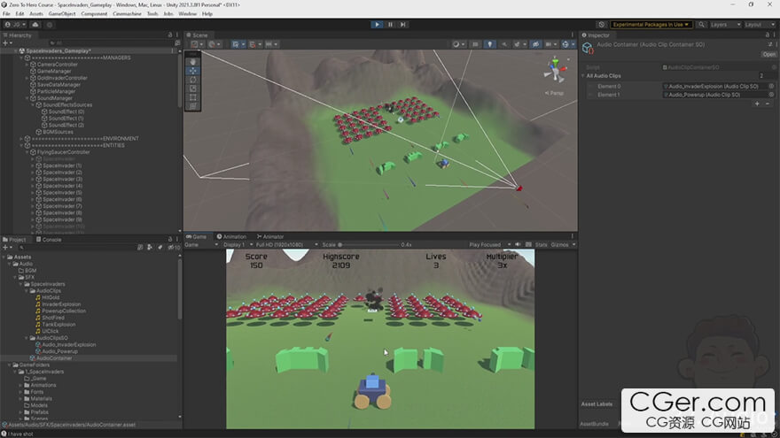Click the Open button in Inspector

pyautogui.click(x=768, y=54)
